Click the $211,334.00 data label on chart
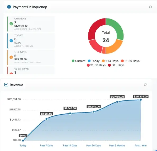The width and height of the screenshot is (157, 151). point(141,96)
